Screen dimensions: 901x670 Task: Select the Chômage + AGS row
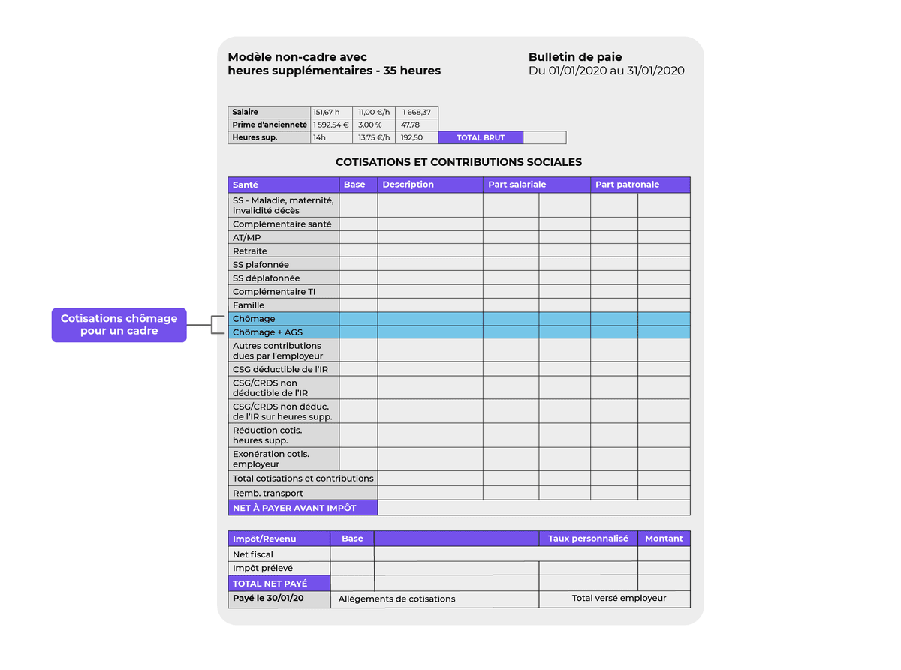coord(459,332)
